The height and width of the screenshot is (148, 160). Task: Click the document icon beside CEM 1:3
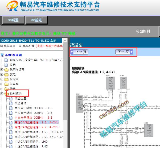[x=11, y=108]
